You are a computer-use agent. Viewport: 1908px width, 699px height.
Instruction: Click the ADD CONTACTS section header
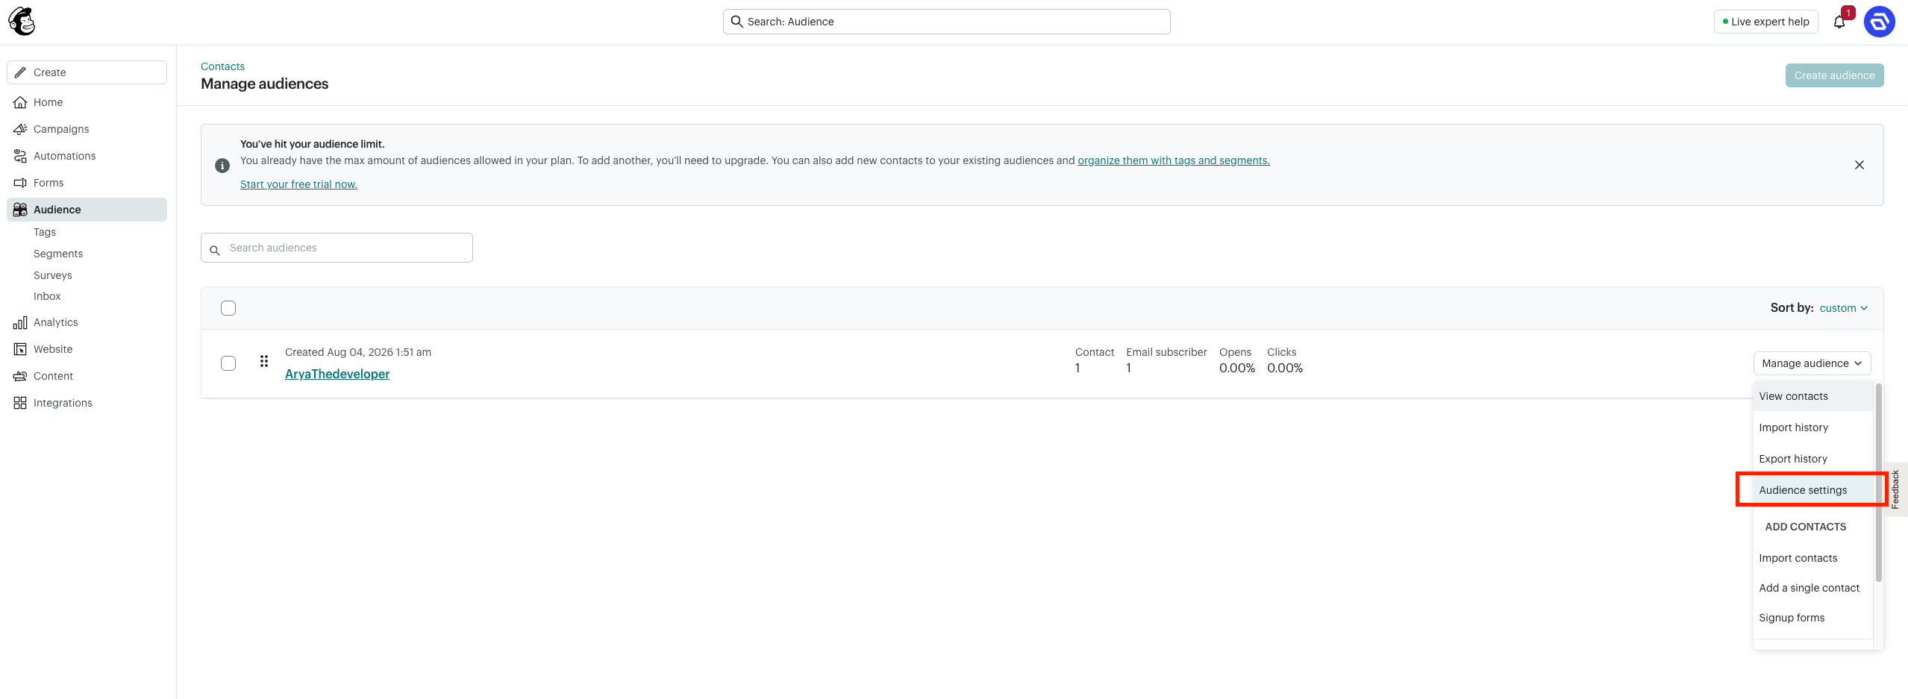click(x=1806, y=527)
